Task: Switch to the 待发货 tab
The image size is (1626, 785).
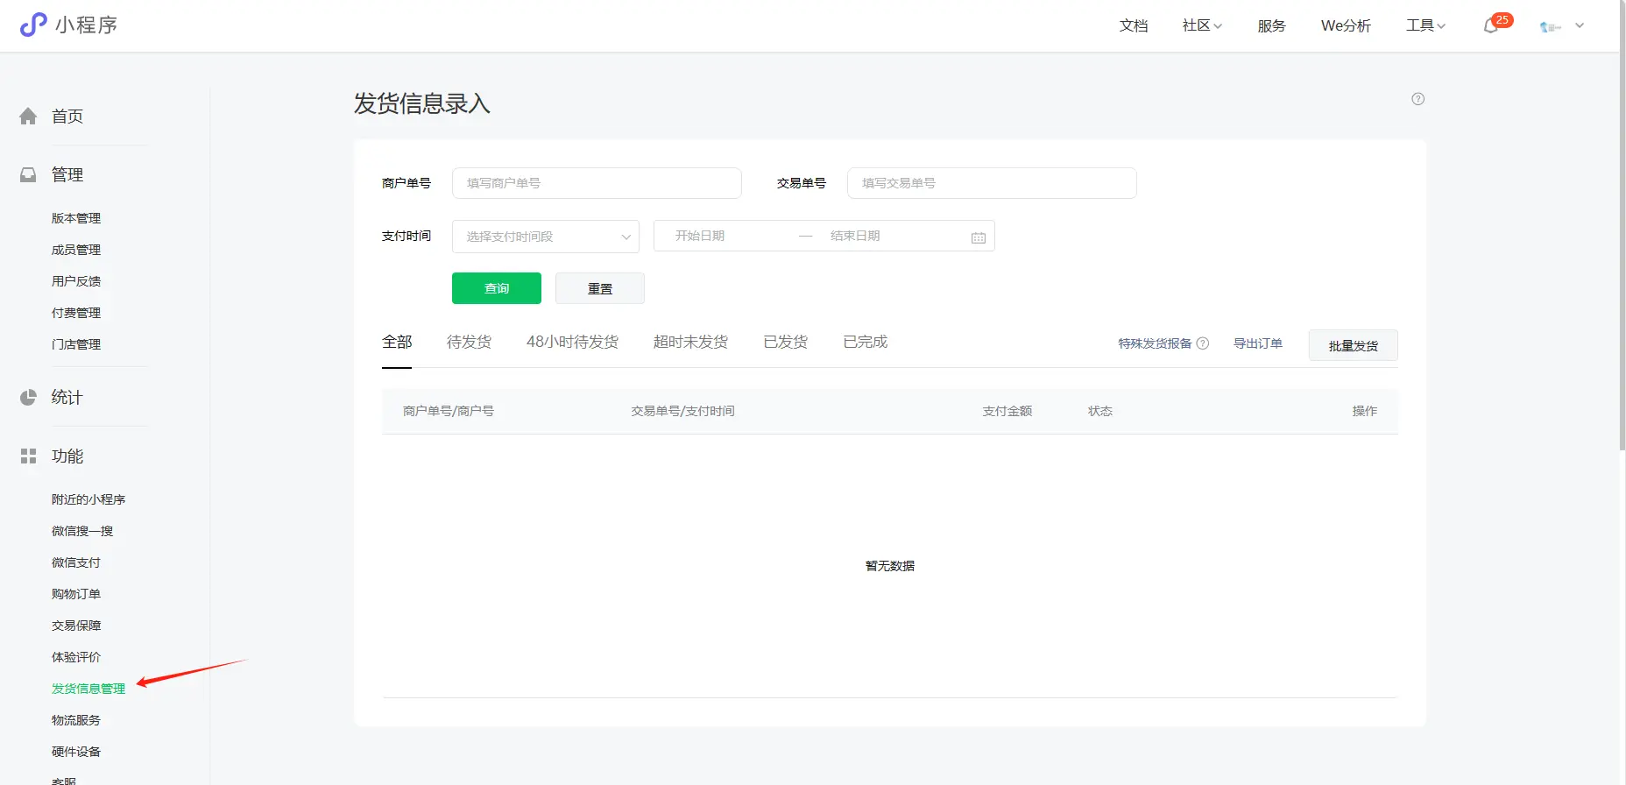Action: 469,342
